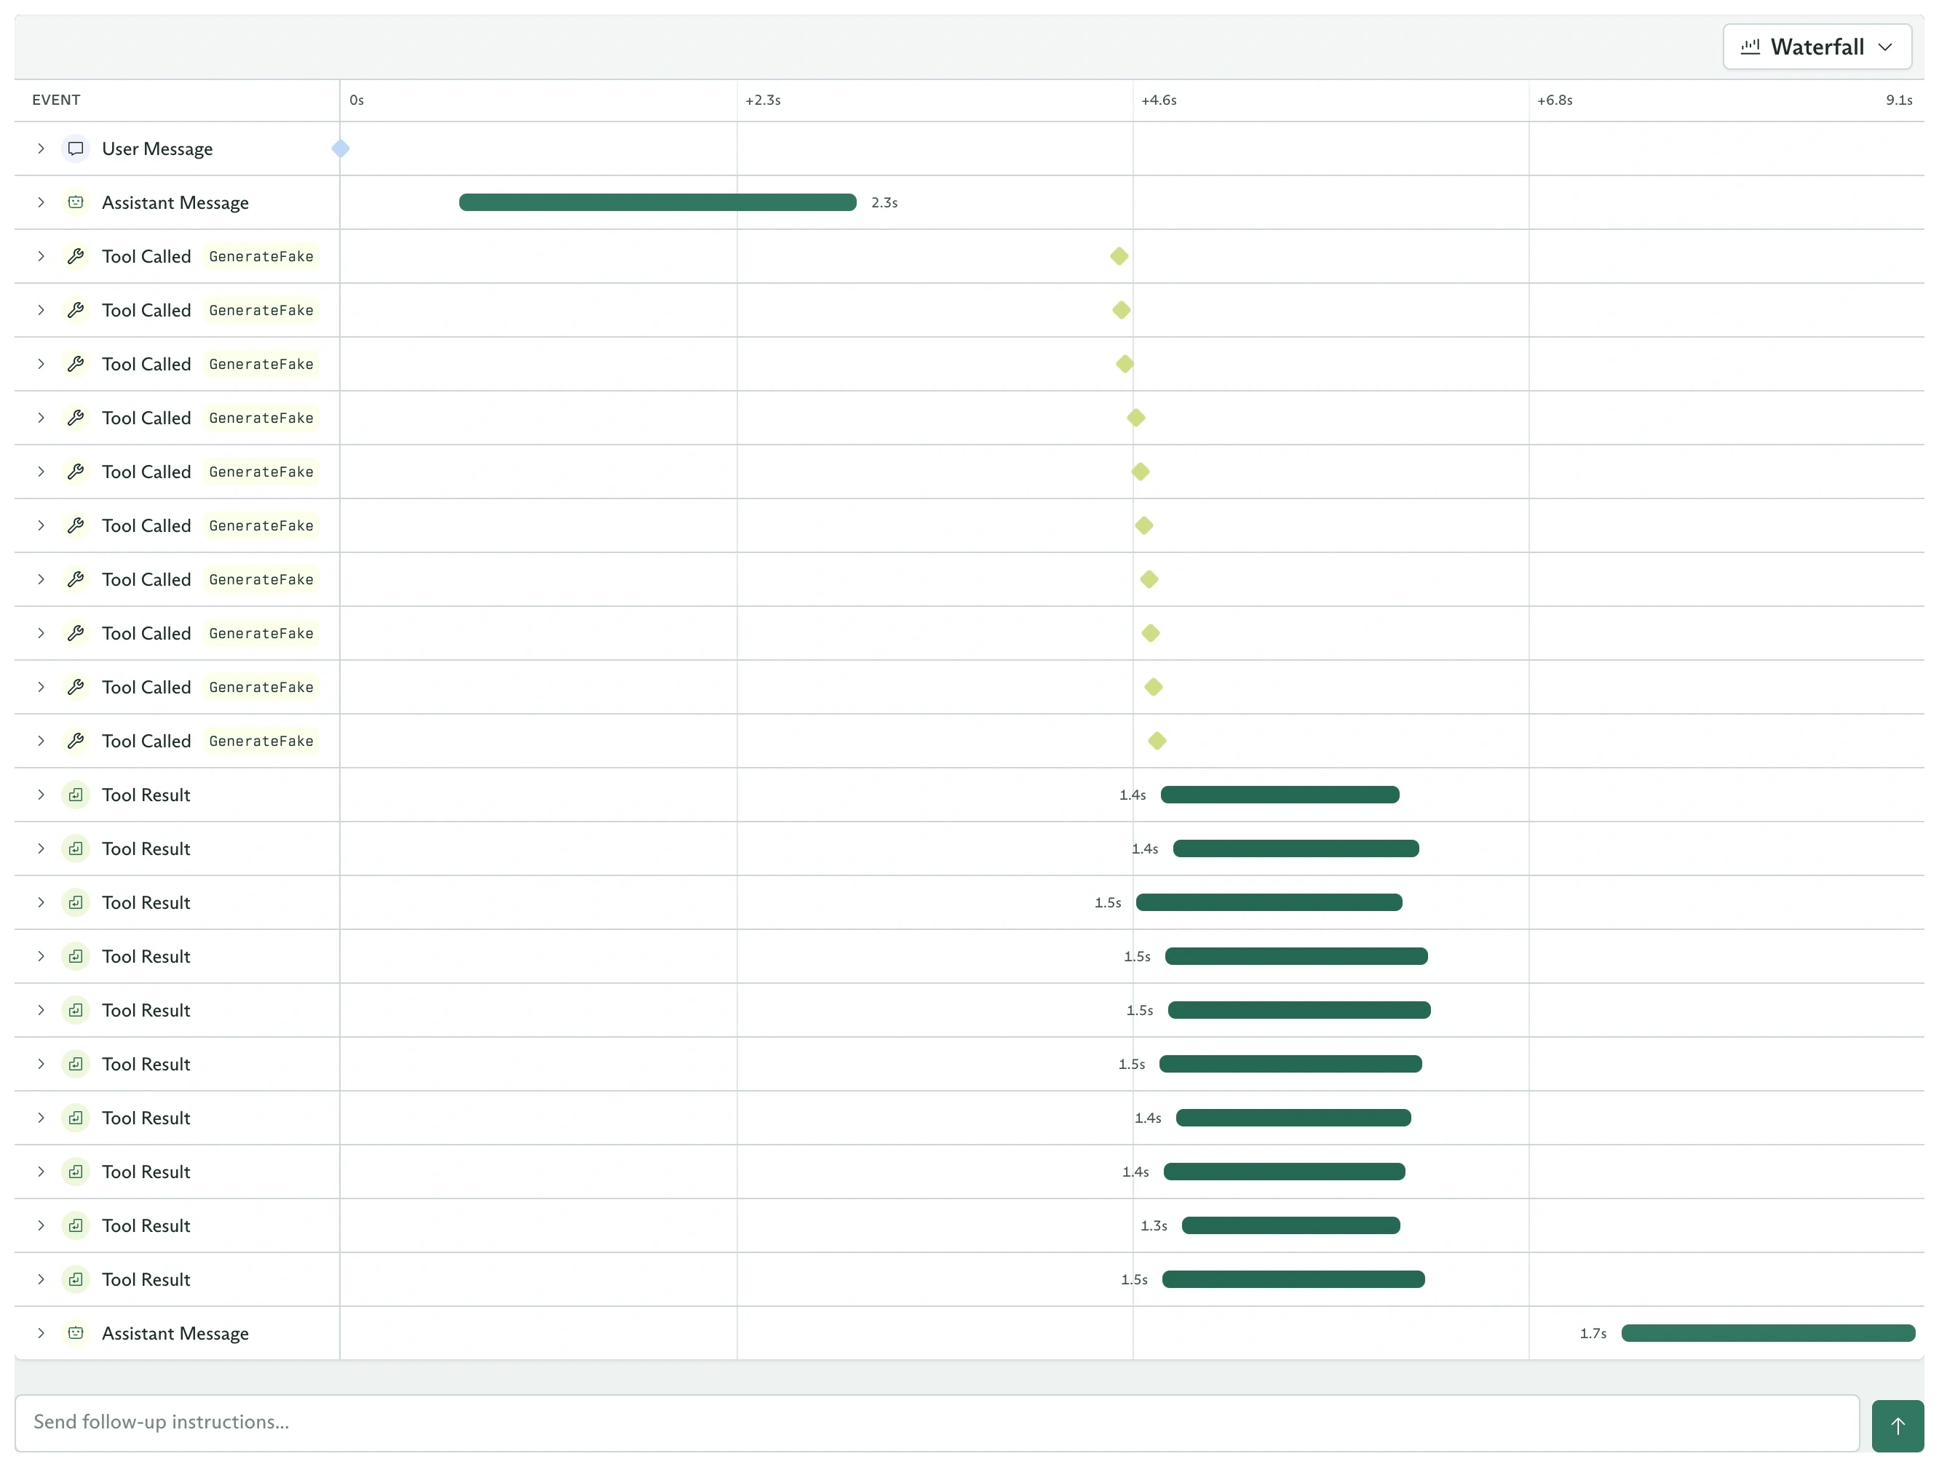Screen dimensions: 1939x1467
Task: Click the wrench icon of the first Tool Called row
Action: point(76,257)
